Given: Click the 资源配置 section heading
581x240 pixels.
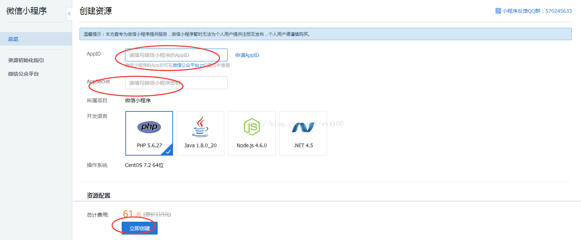Looking at the screenshot, I should tap(99, 195).
